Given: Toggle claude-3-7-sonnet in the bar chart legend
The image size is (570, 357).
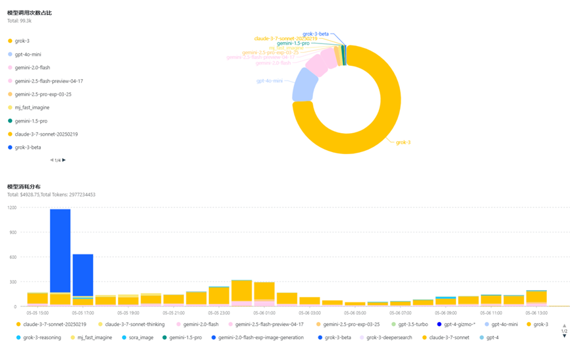Looking at the screenshot, I should (445, 338).
